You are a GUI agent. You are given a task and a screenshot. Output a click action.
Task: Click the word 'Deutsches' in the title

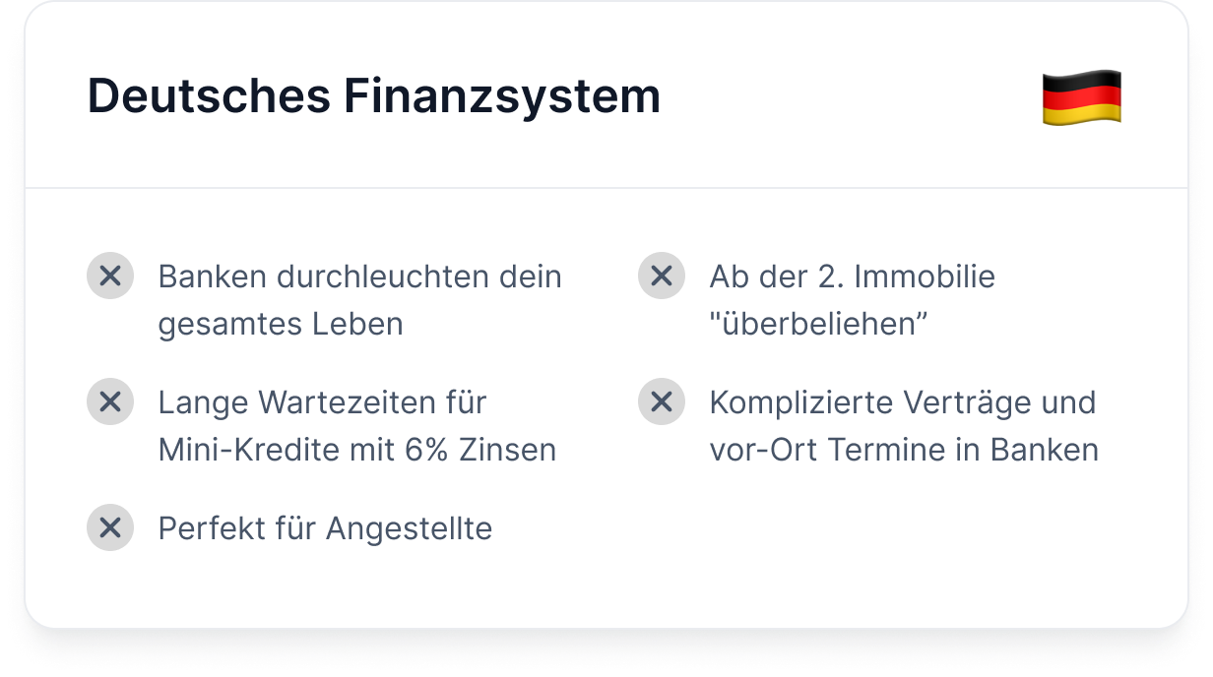click(209, 96)
